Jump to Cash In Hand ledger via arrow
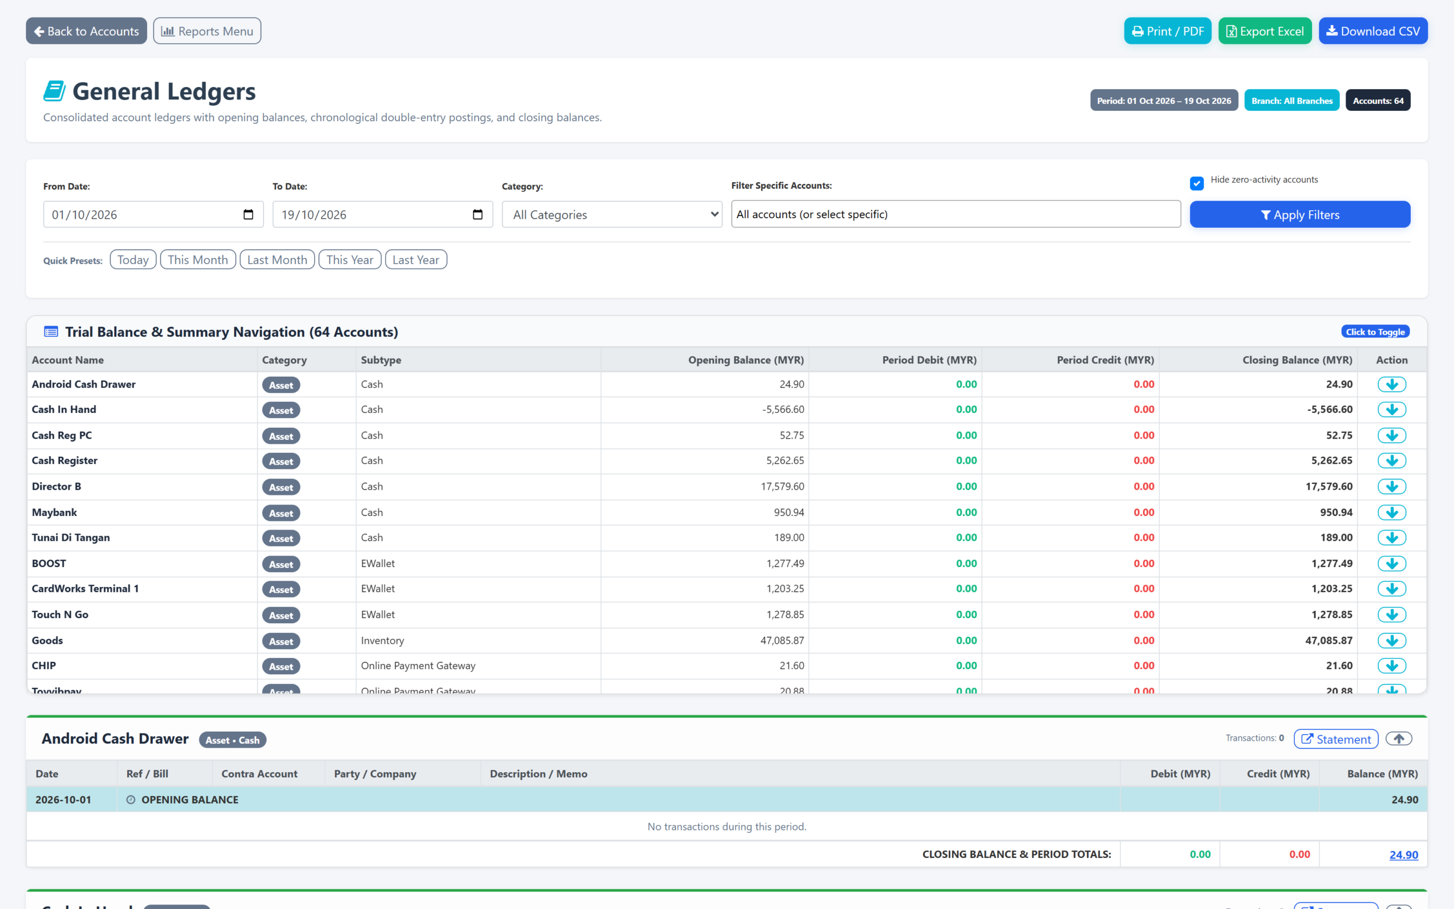1454x909 pixels. [1392, 410]
